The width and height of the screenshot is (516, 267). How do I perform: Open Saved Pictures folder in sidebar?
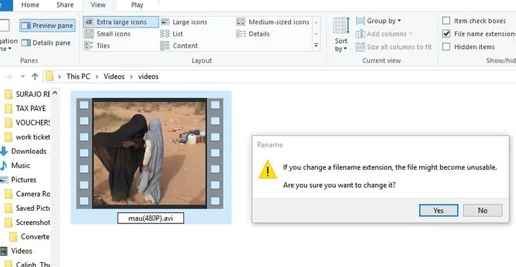click(28, 208)
